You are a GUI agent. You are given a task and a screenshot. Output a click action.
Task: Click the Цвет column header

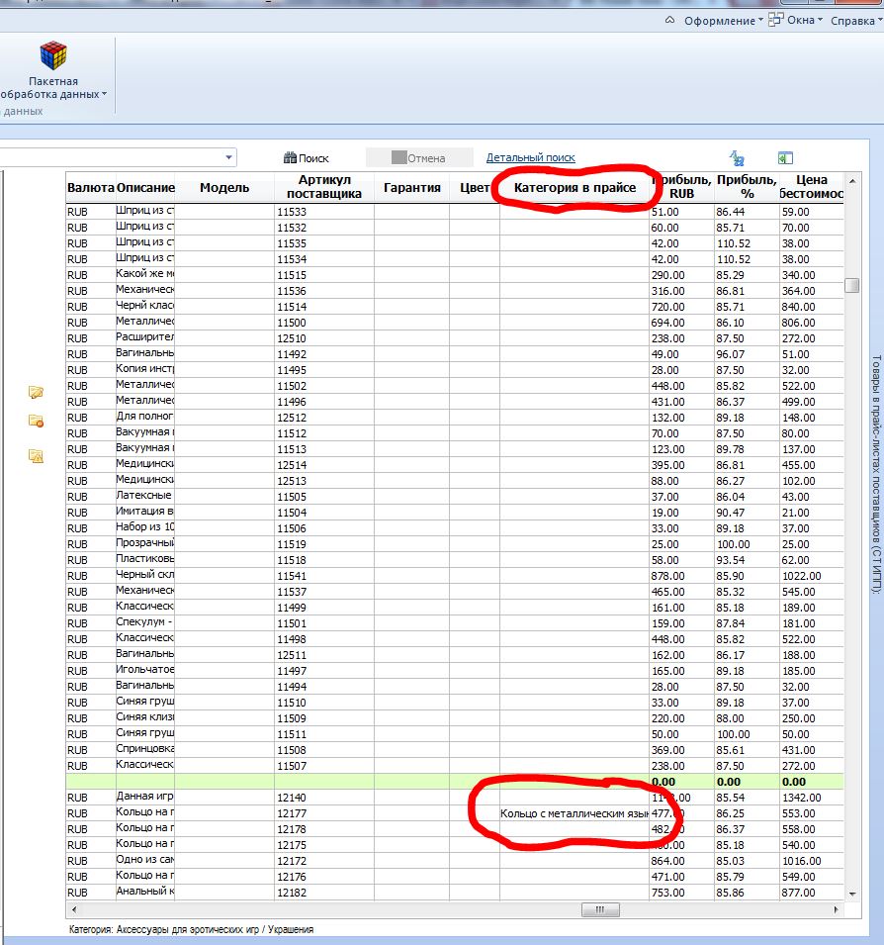(x=475, y=187)
